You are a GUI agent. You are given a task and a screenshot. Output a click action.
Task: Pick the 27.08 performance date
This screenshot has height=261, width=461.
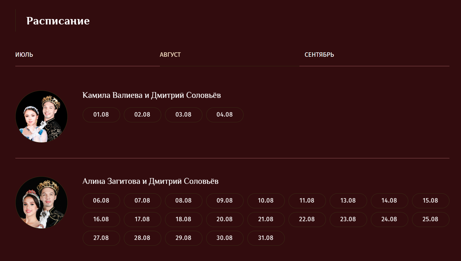point(101,238)
